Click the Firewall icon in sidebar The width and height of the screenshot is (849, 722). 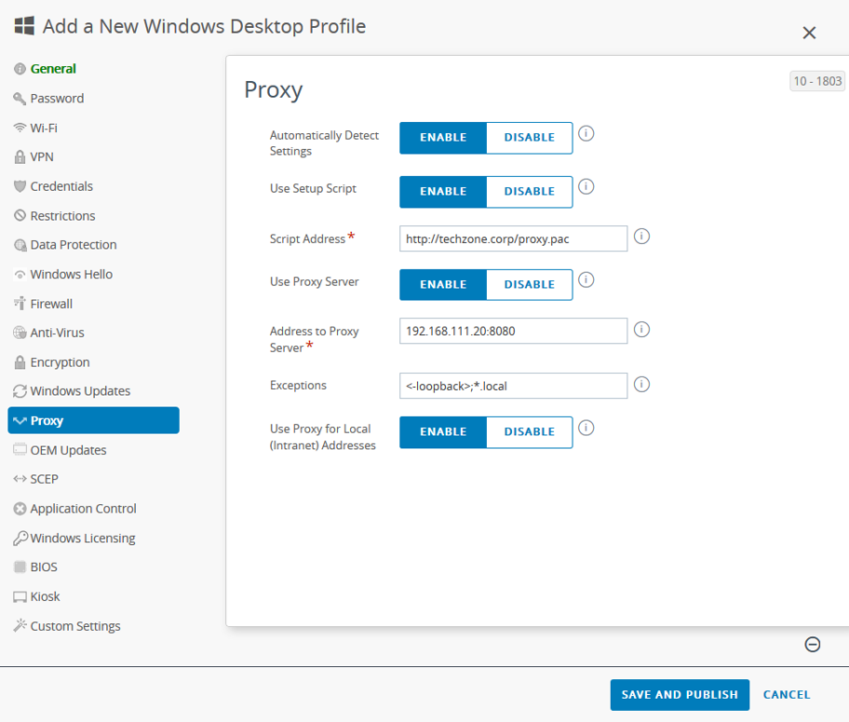tap(20, 304)
